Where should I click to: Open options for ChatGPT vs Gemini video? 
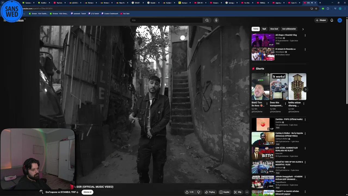tap(305, 192)
